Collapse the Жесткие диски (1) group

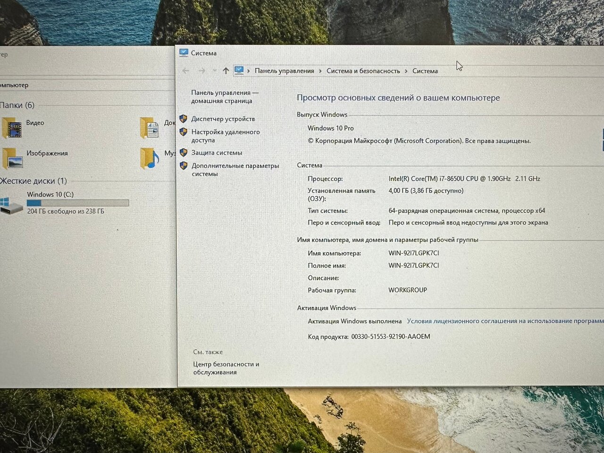(34, 181)
